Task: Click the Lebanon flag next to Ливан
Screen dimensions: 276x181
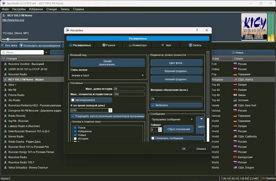Action: (235, 95)
